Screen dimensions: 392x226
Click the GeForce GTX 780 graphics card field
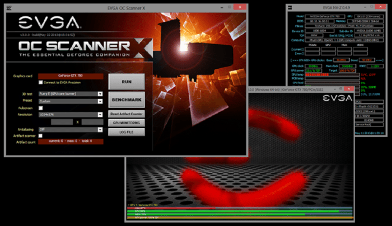click(71, 76)
